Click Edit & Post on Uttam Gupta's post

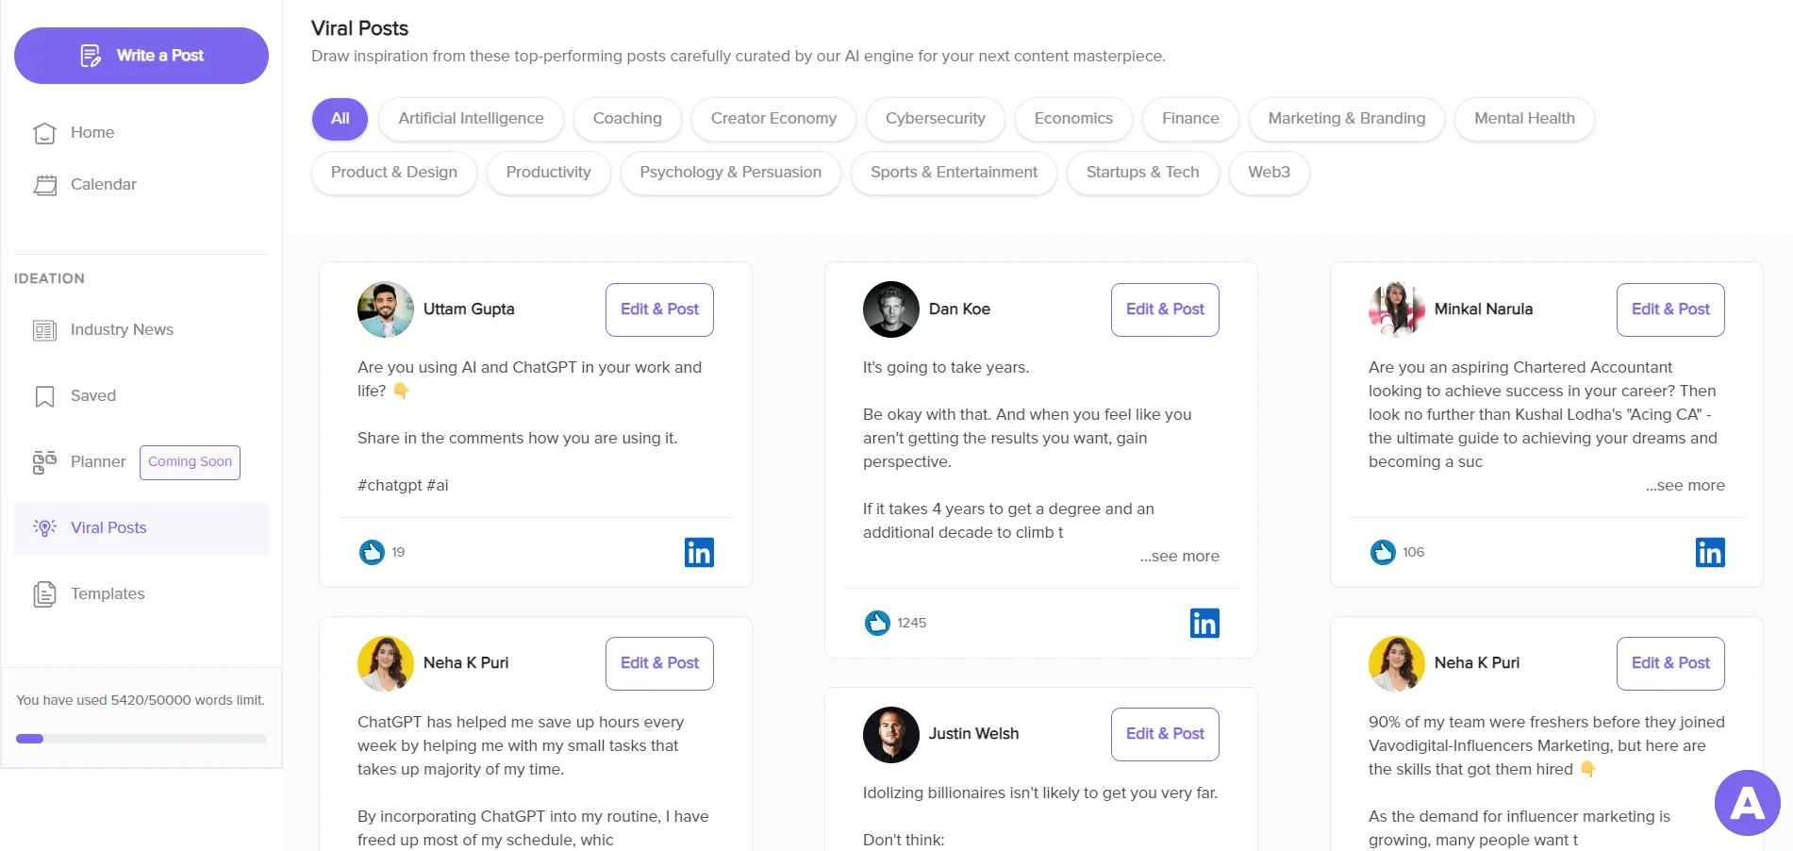pos(658,309)
